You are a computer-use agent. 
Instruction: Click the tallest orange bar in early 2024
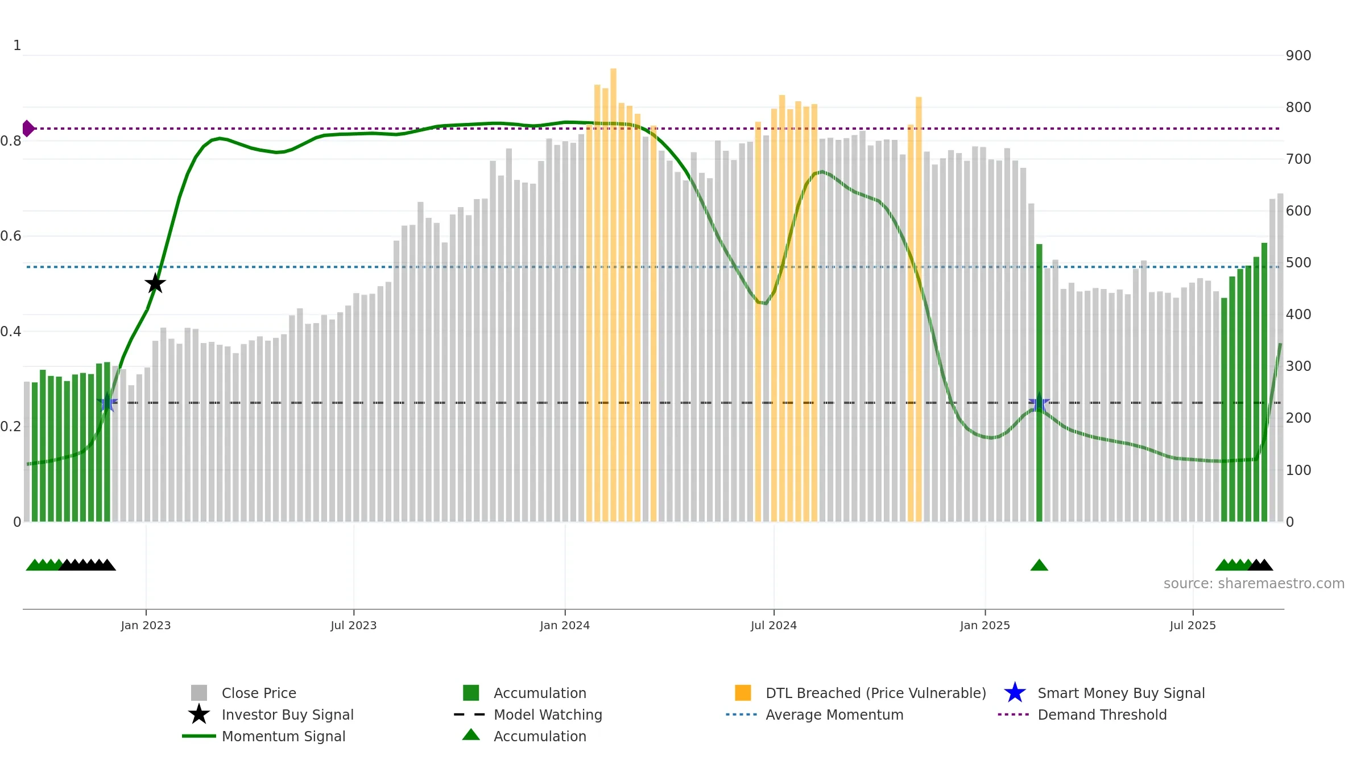tap(613, 295)
